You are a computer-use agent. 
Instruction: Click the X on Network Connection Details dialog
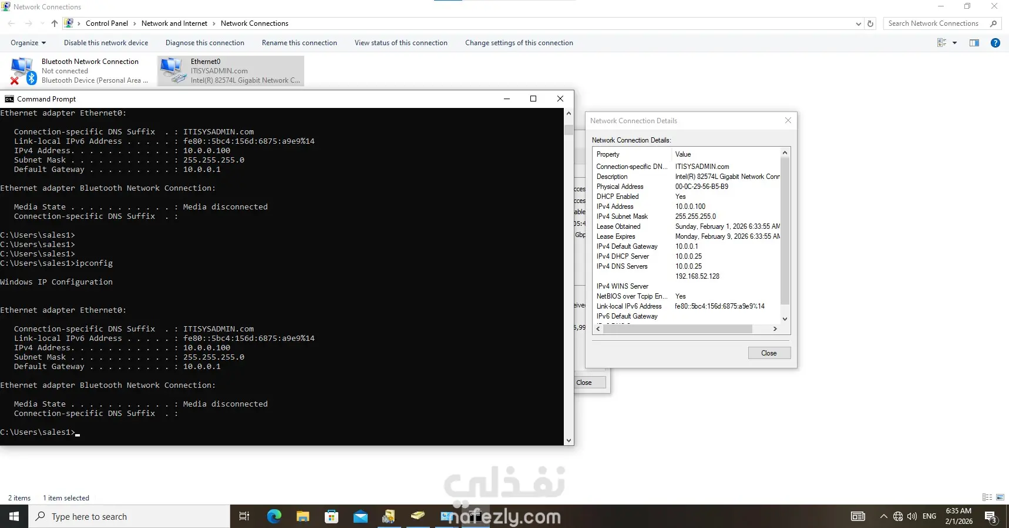pyautogui.click(x=788, y=120)
